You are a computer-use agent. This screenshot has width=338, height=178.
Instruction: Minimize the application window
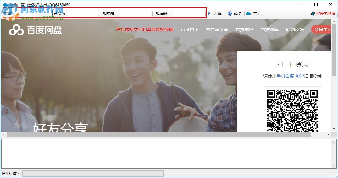(x=302, y=5)
